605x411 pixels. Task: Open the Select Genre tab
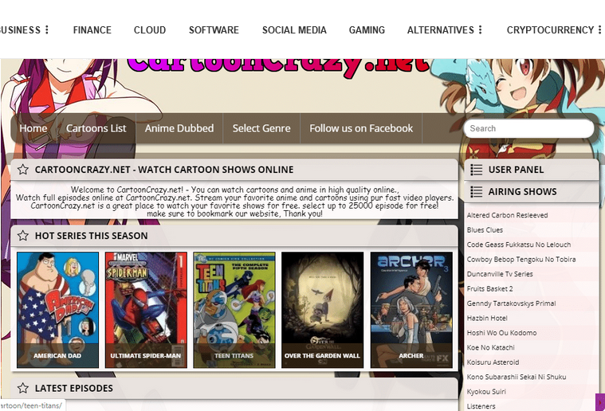pyautogui.click(x=261, y=128)
